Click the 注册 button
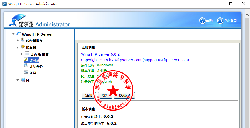This screenshot has width=250, height=128. pos(89,95)
